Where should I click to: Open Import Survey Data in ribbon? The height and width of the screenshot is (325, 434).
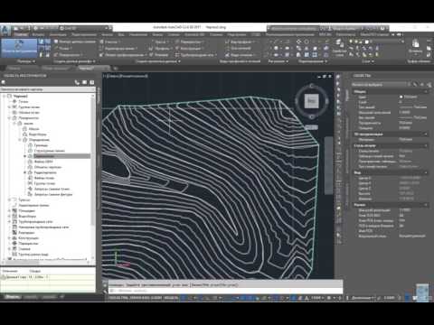pyautogui.click(x=75, y=42)
